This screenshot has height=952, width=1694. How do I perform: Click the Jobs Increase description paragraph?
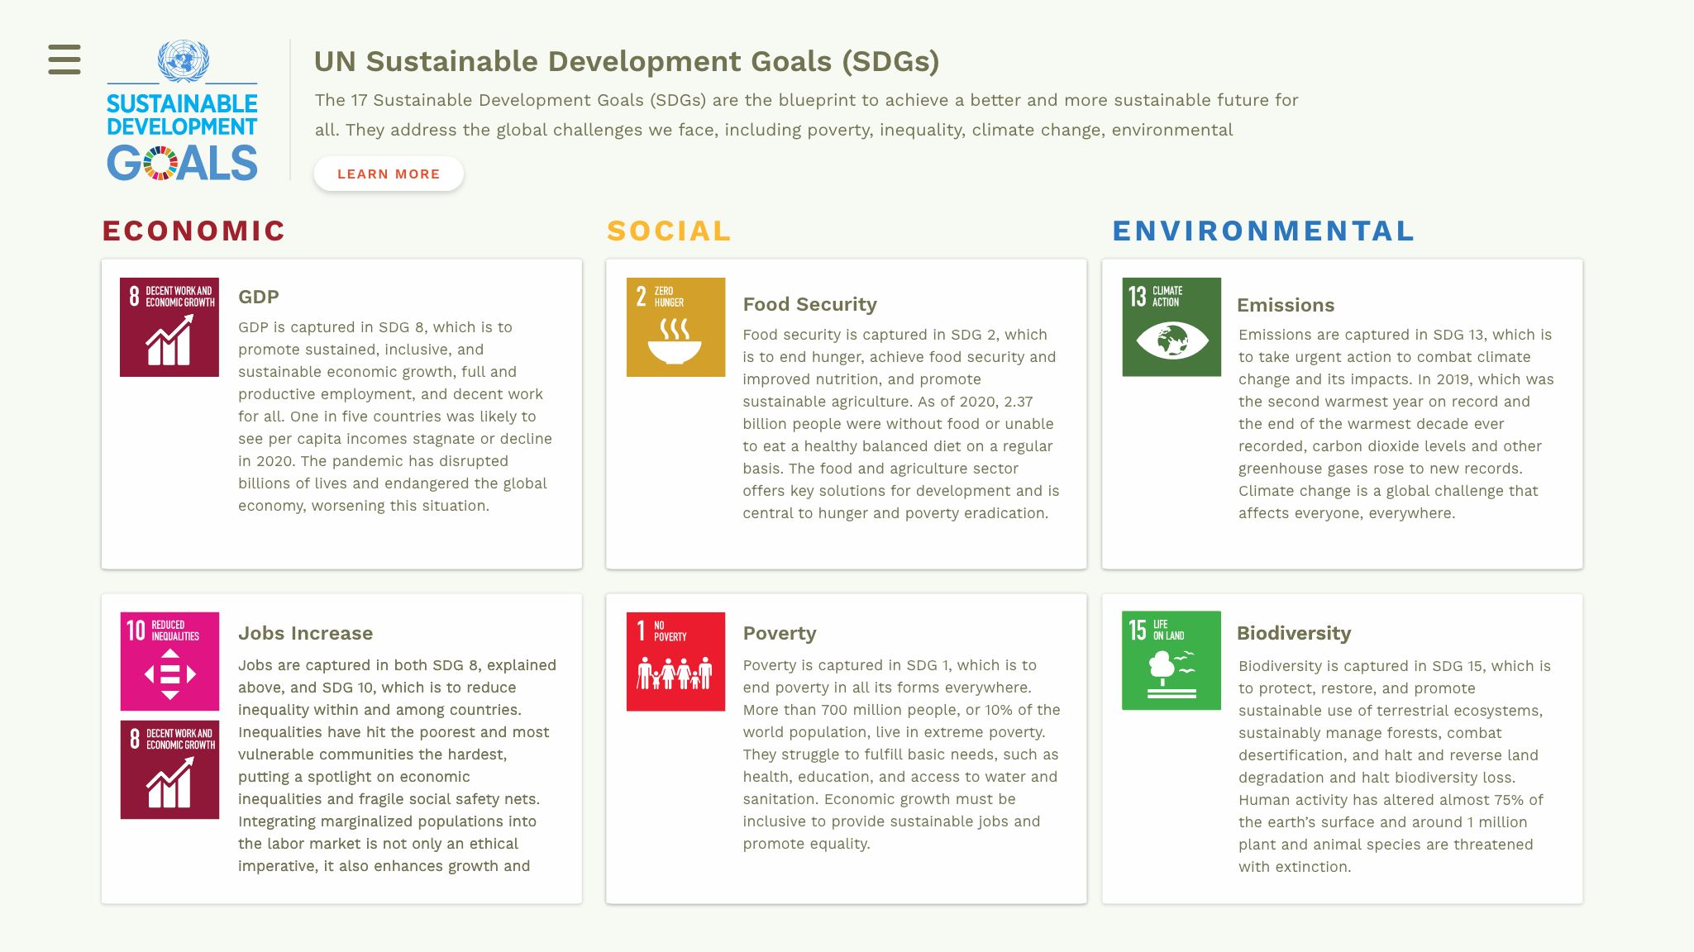[x=398, y=765]
